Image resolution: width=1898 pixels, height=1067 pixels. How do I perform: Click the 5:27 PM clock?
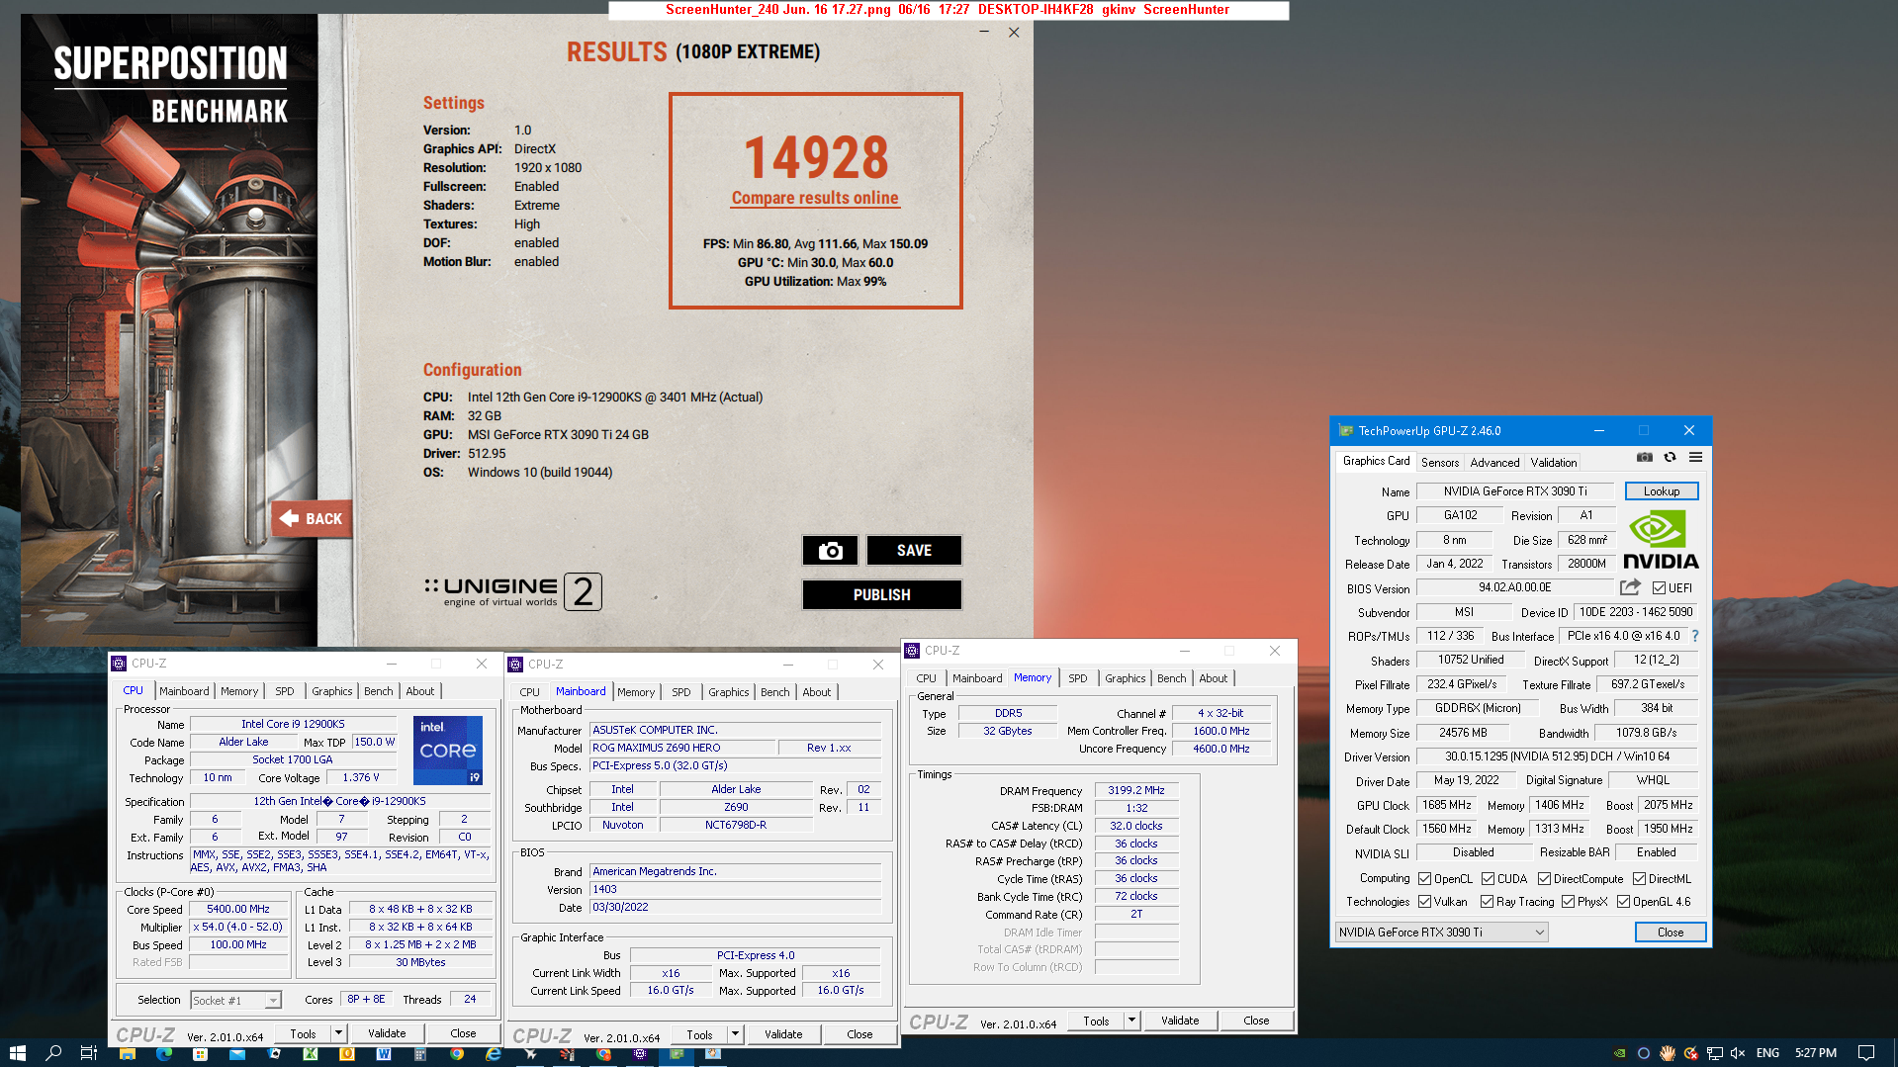[x=1816, y=1053]
